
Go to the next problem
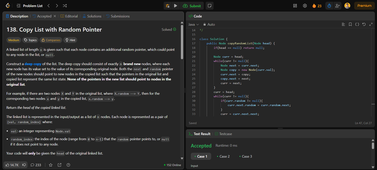[x=56, y=6]
